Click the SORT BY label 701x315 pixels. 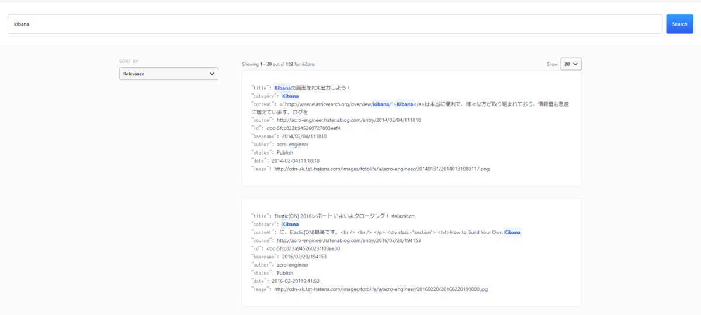(x=129, y=61)
